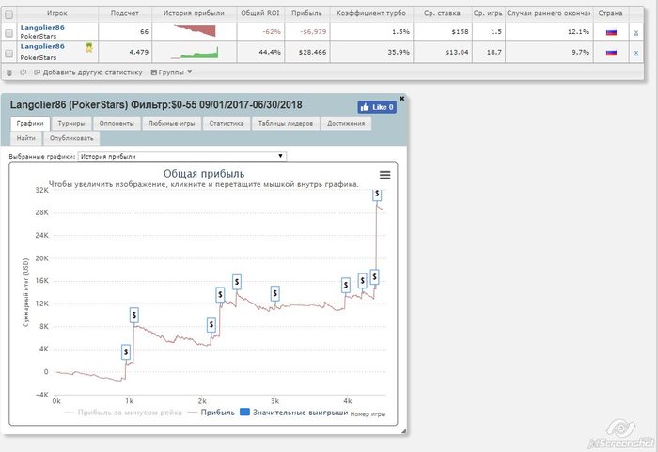The image size is (658, 452).
Task: Click the -$6,979 profit value
Action: pos(313,32)
